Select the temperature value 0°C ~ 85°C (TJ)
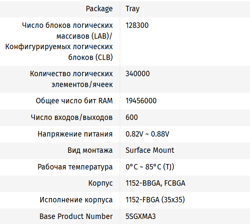The image size is (250, 224). (150, 167)
